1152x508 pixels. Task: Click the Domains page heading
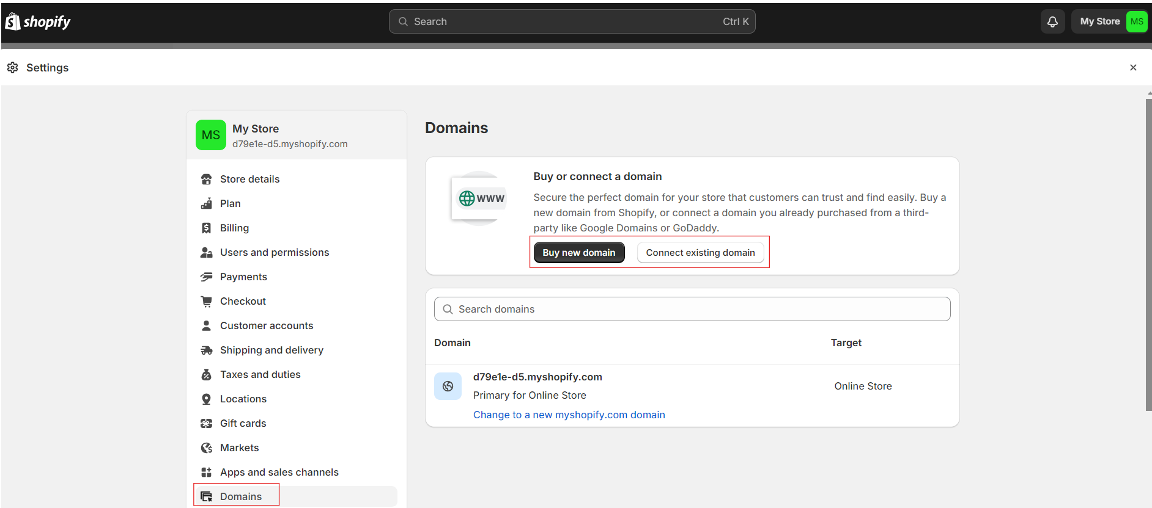tap(456, 128)
